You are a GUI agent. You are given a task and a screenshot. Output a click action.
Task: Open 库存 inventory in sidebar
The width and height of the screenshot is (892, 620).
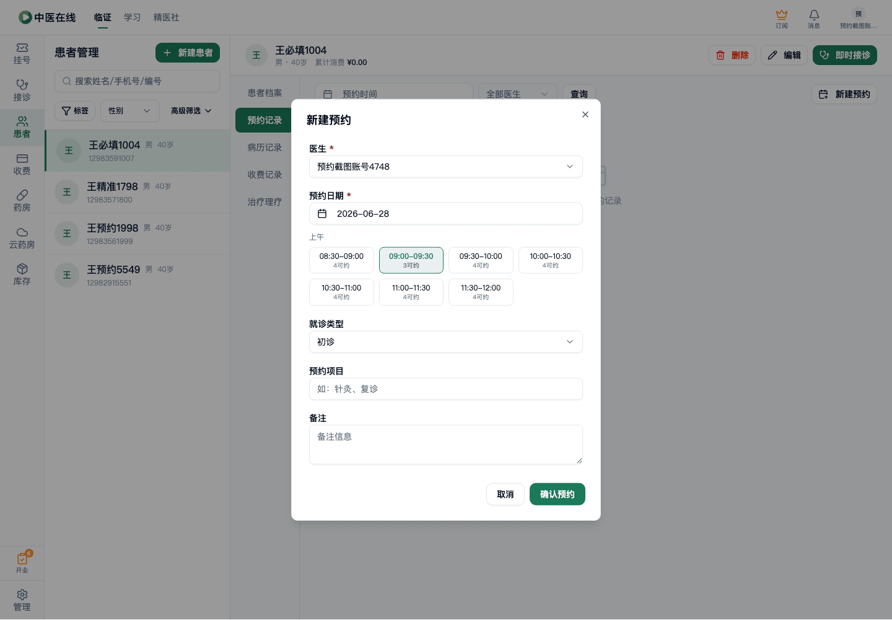22,274
